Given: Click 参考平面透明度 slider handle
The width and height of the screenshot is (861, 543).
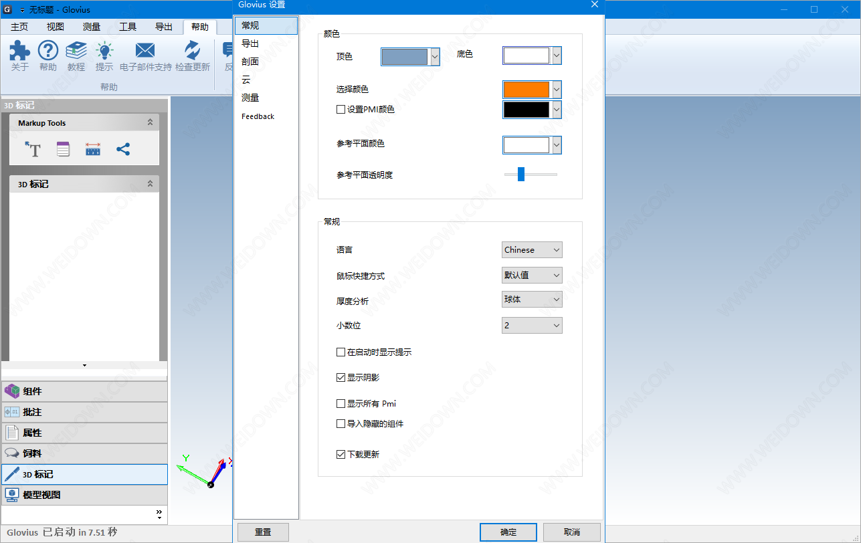Looking at the screenshot, I should pos(521,175).
